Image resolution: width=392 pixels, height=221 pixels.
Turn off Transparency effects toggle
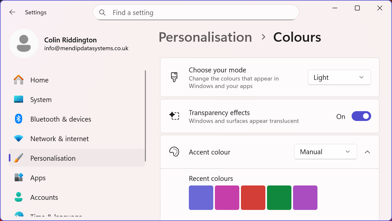(361, 116)
